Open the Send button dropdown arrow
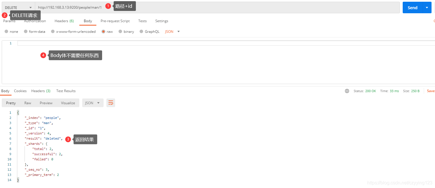The width and height of the screenshot is (435, 188). click(427, 7)
